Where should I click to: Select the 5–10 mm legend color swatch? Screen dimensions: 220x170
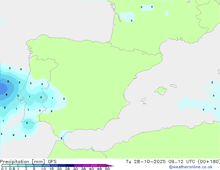tap(38, 165)
